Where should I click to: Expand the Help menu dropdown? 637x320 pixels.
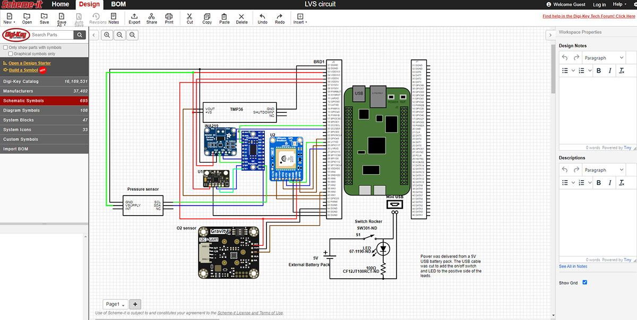[x=619, y=4]
